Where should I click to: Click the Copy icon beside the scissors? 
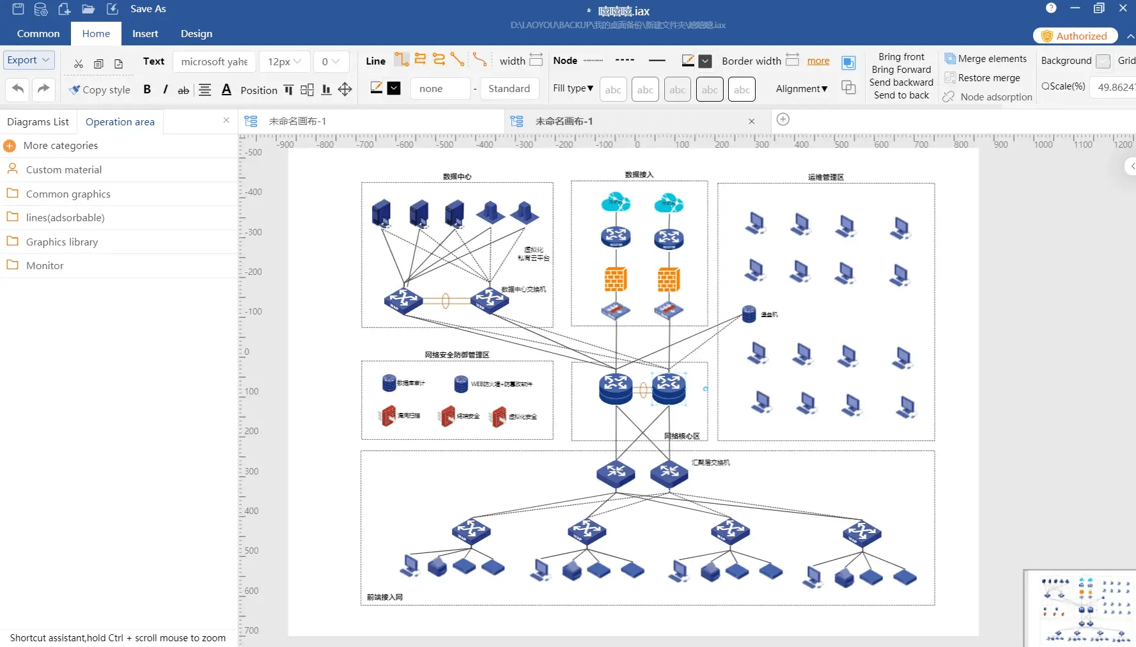(98, 63)
